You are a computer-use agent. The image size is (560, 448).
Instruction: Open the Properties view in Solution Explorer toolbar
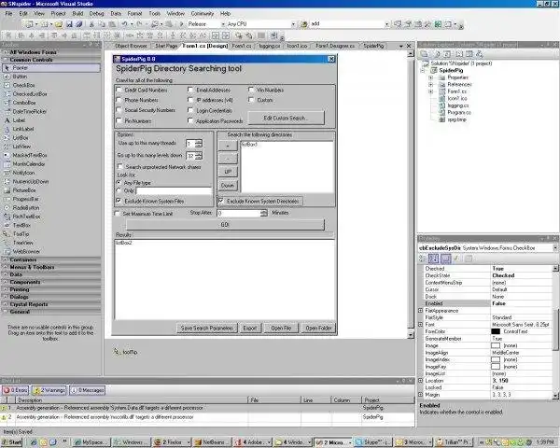[x=425, y=54]
